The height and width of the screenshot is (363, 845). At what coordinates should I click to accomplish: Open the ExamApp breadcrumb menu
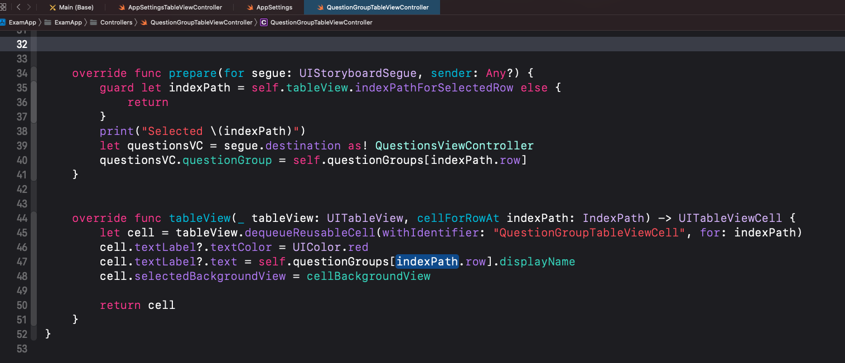[22, 22]
